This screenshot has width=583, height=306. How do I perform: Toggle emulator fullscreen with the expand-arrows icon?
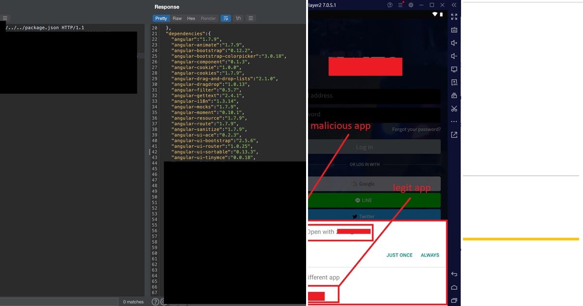pyautogui.click(x=454, y=17)
